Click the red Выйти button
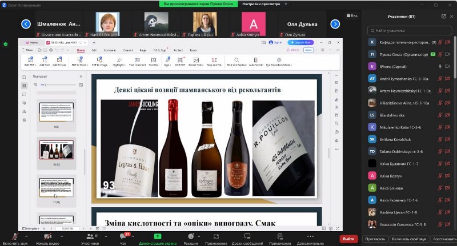This screenshot has width=457, height=246. click(348, 239)
